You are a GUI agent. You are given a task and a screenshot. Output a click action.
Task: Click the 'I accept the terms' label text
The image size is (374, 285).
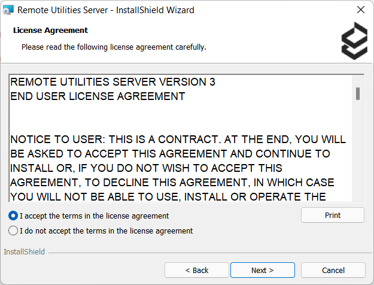coord(94,216)
